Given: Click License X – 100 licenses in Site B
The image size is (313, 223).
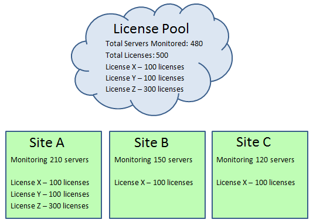Looking at the screenshot, I should [x=154, y=183].
